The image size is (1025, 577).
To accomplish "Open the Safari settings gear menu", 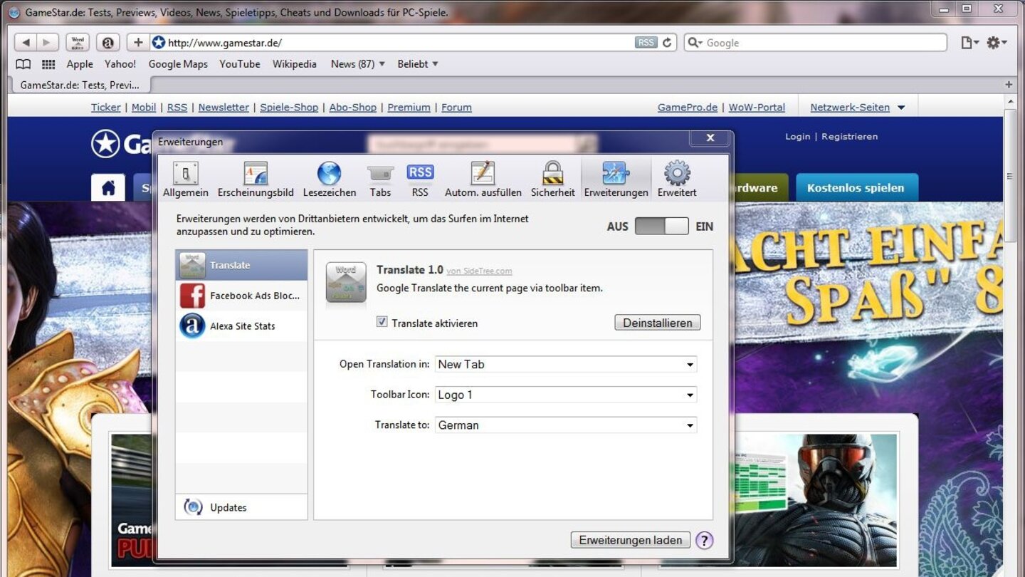I will 997,43.
